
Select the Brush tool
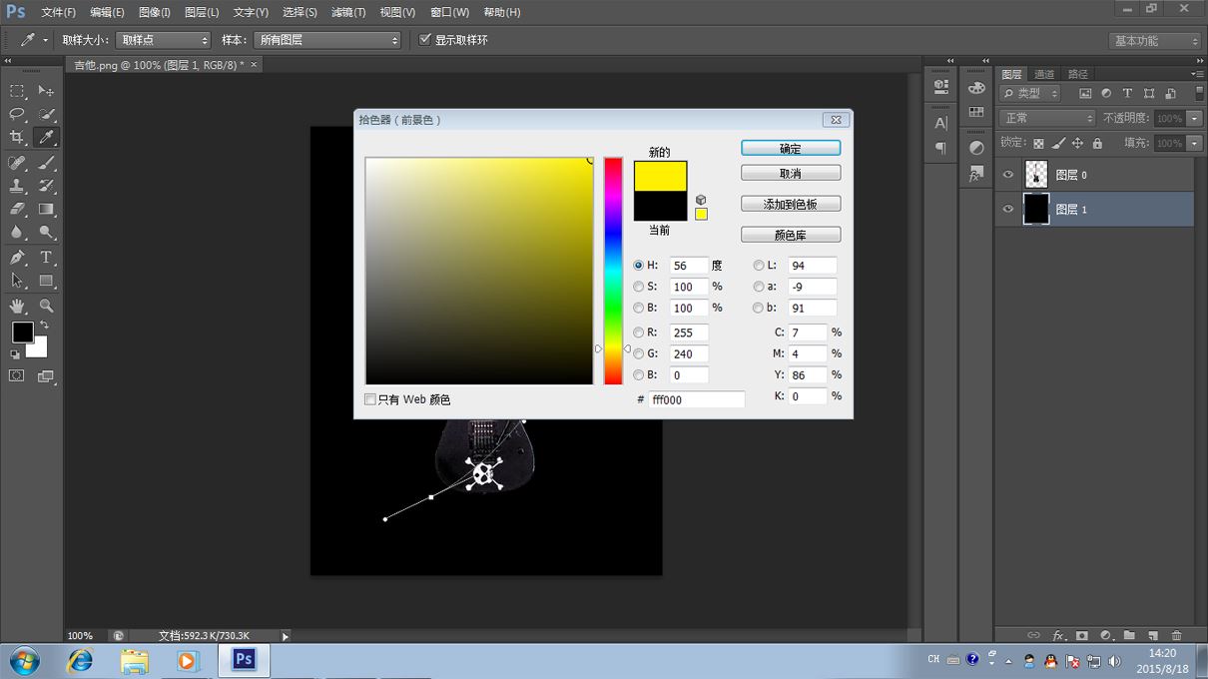pos(46,163)
